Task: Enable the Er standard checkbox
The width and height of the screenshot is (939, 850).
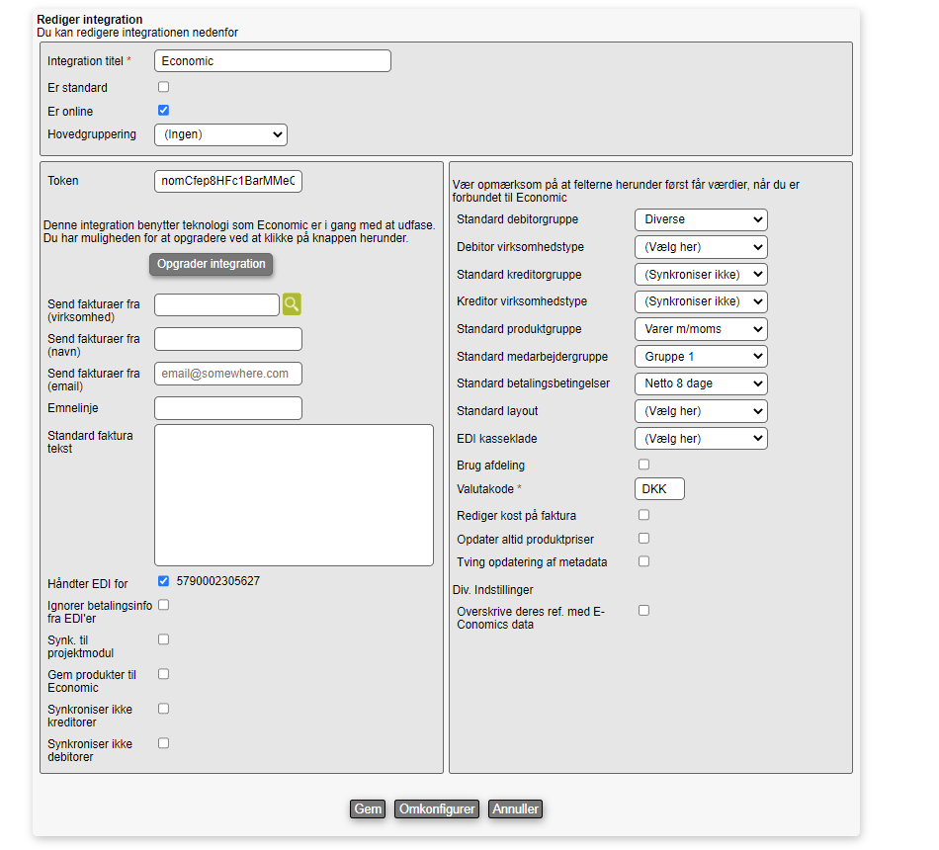Action: pyautogui.click(x=164, y=87)
